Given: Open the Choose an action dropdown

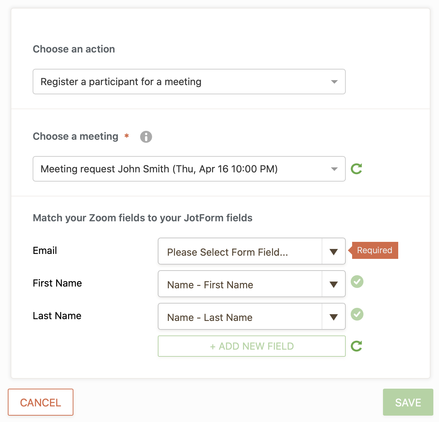Looking at the screenshot, I should pyautogui.click(x=189, y=82).
